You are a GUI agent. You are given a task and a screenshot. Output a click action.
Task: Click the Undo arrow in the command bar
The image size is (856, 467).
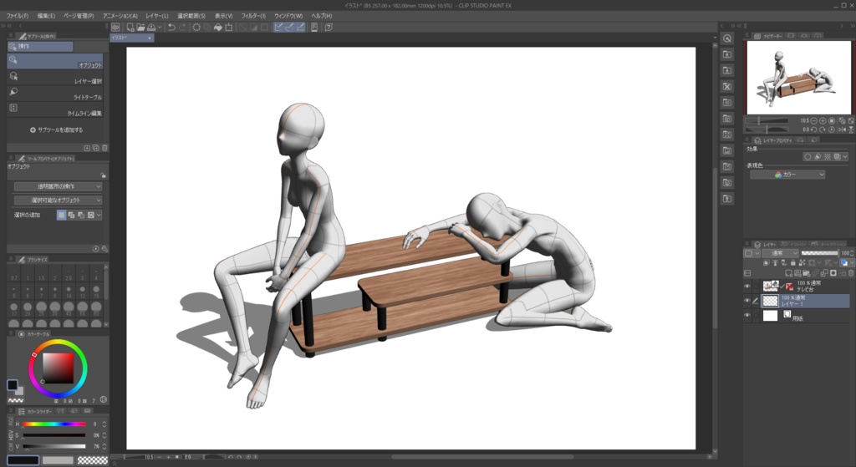[171, 27]
